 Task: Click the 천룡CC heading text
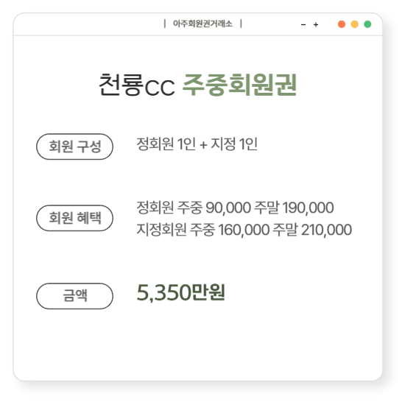137,85
